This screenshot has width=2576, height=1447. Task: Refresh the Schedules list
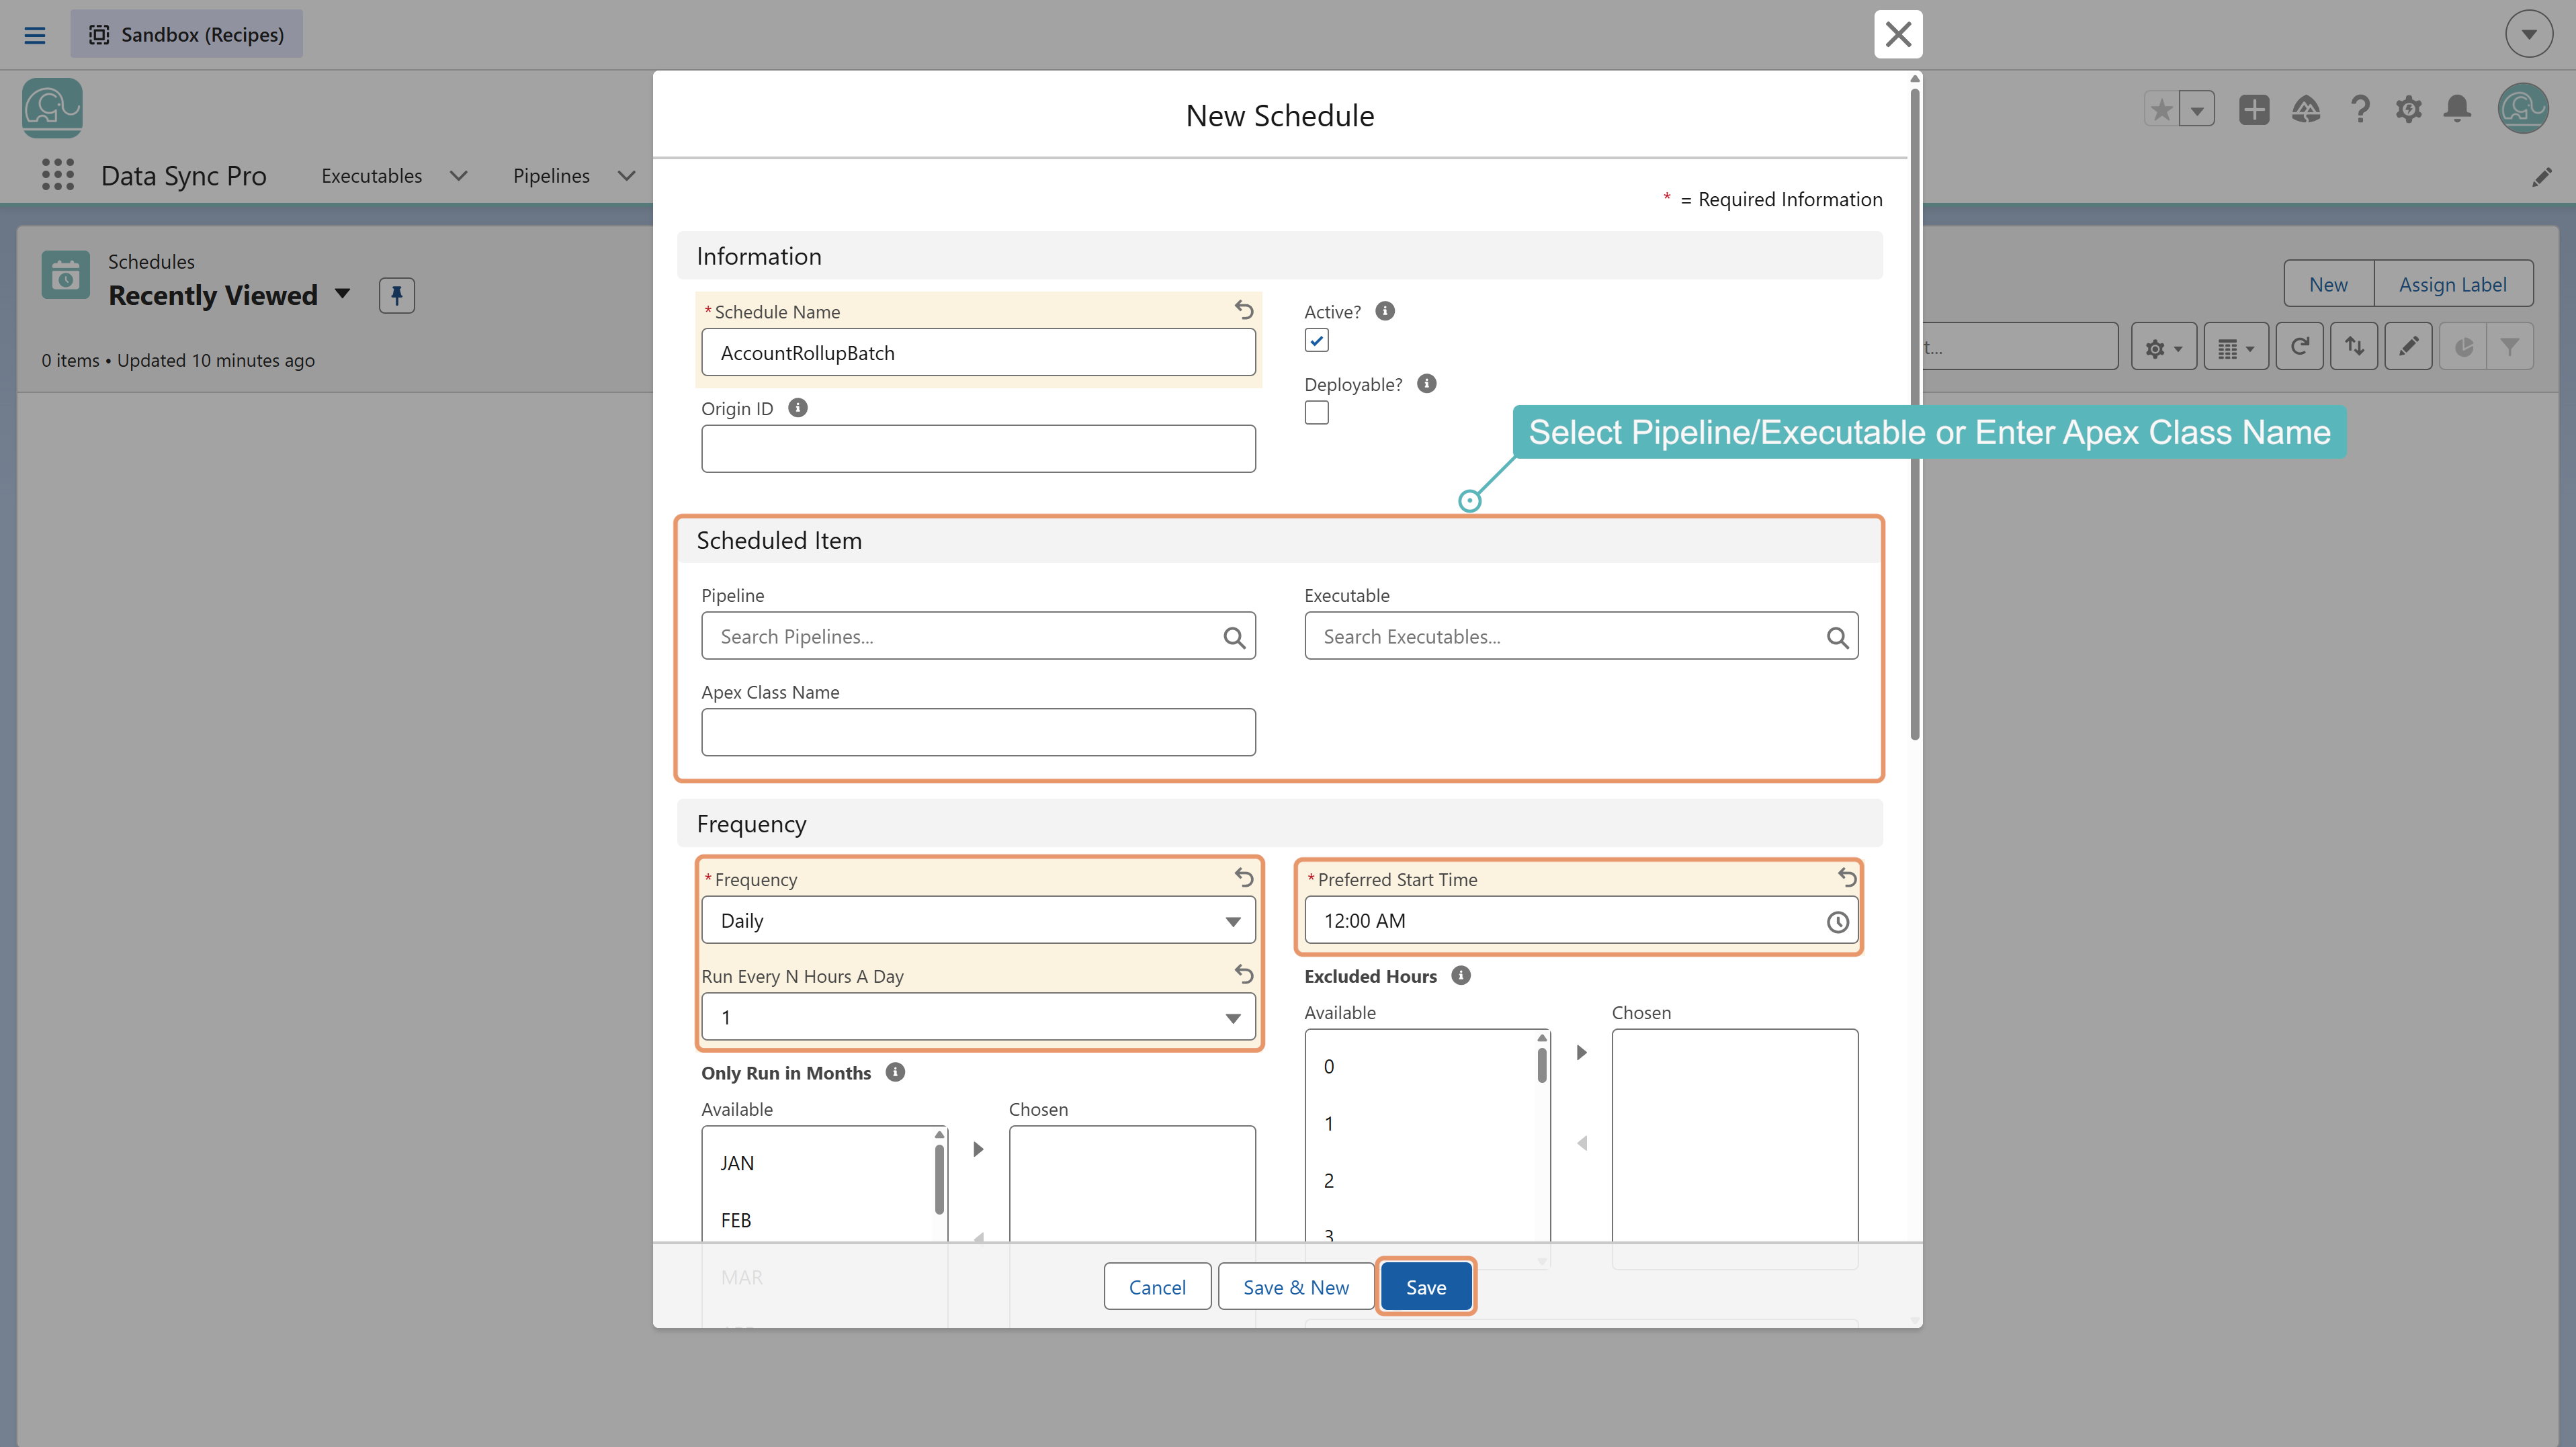tap(2300, 347)
